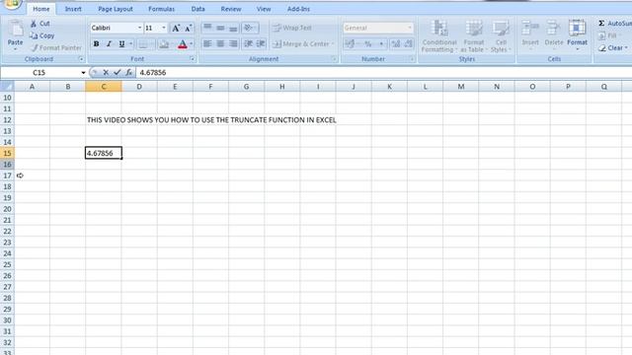Apply Percent Style

click(x=368, y=43)
